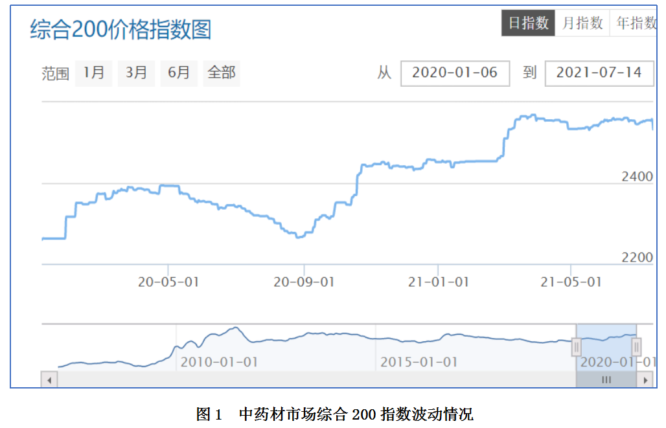Click the scrollbar thumb grip
This screenshot has height=428, width=666.
pos(606,380)
